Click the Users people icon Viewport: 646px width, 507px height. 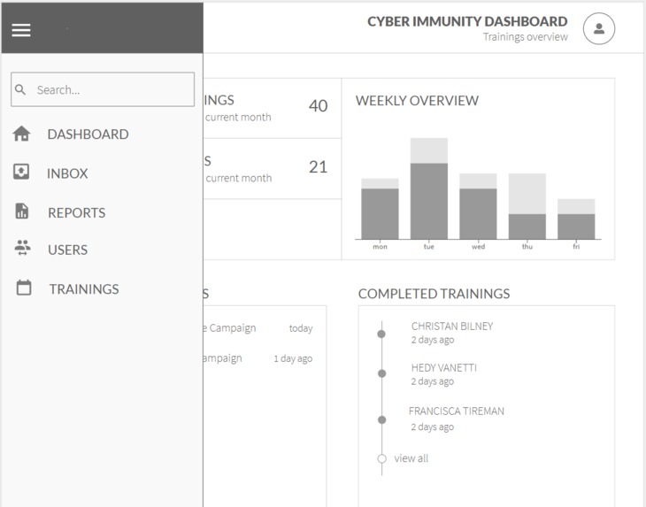(23, 248)
